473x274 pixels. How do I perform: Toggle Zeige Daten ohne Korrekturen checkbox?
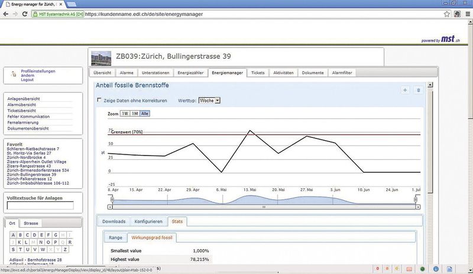coord(99,100)
